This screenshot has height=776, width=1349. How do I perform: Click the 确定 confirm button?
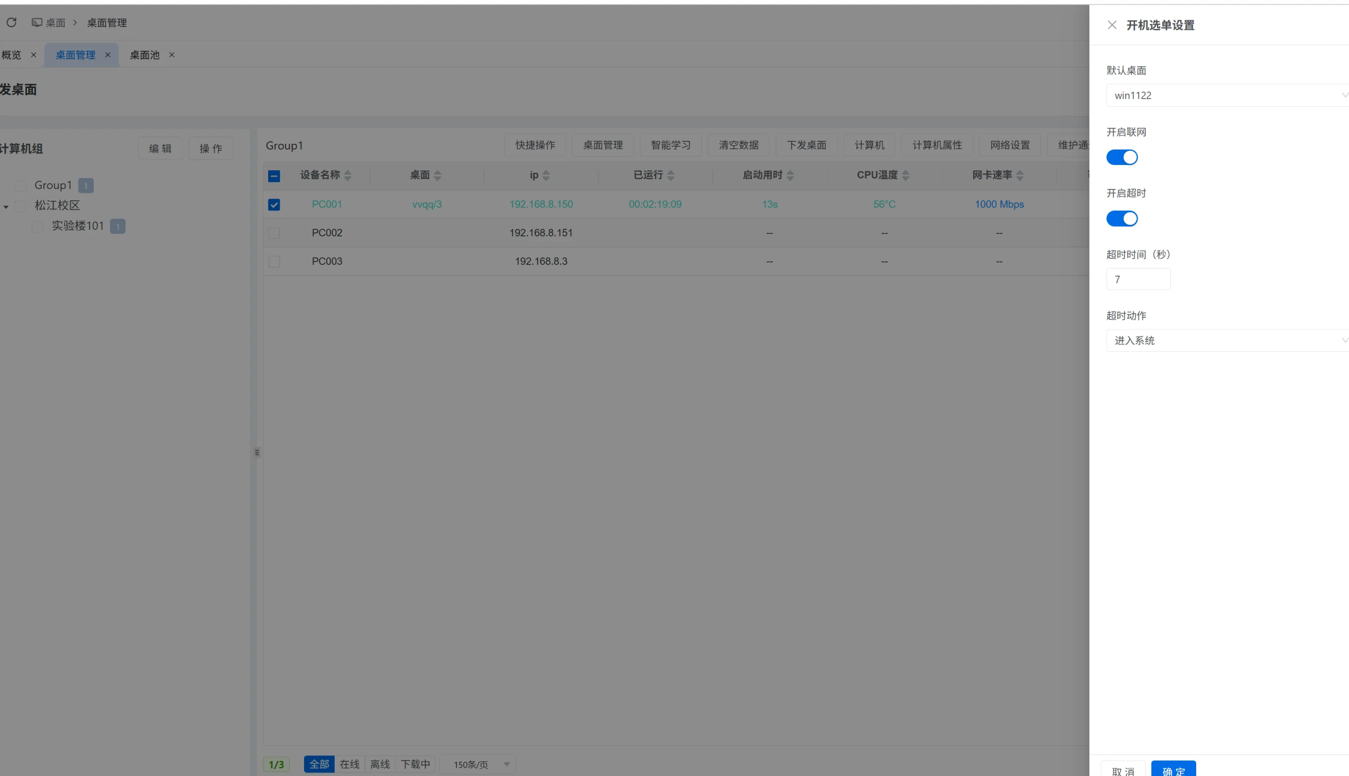pos(1173,769)
